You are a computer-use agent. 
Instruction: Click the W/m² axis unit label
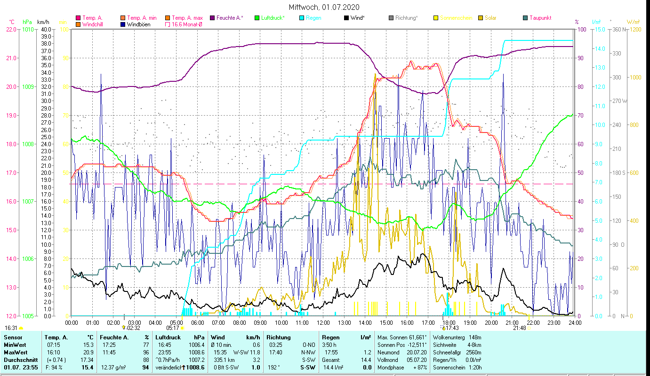[633, 22]
